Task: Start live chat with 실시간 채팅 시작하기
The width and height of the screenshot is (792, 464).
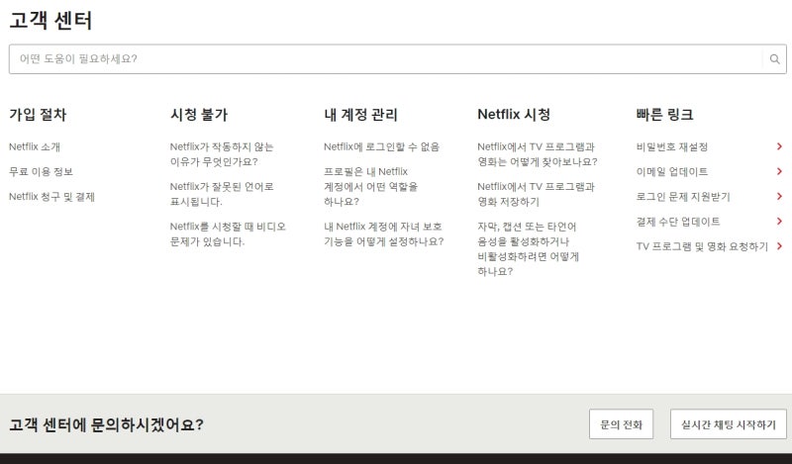Action: coord(729,424)
